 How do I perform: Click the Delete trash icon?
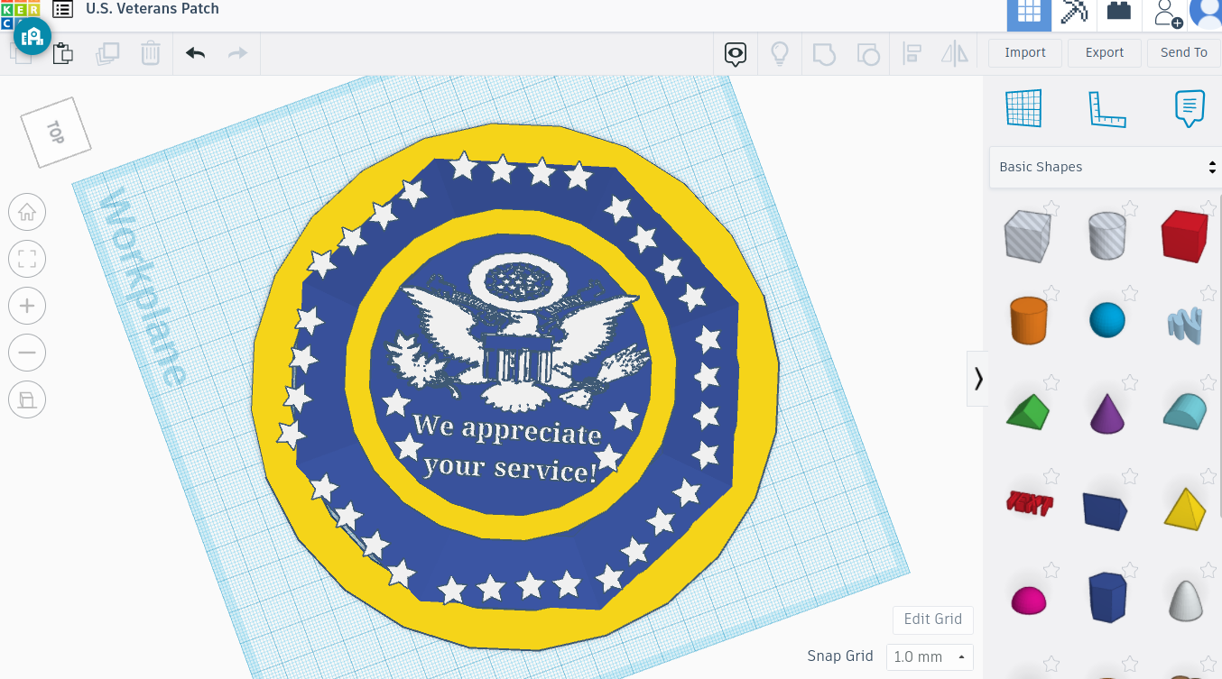click(151, 53)
